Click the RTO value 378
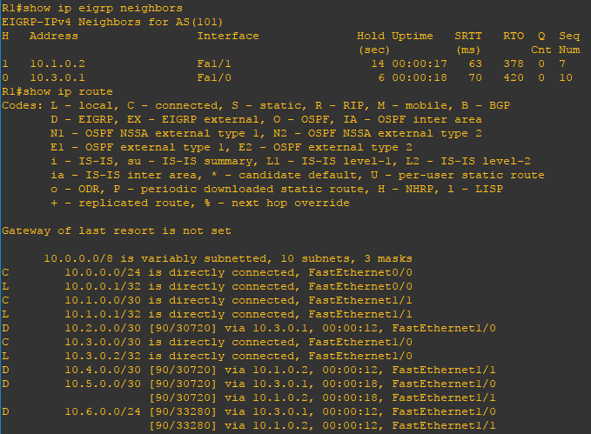Image resolution: width=591 pixels, height=434 pixels. coord(514,63)
